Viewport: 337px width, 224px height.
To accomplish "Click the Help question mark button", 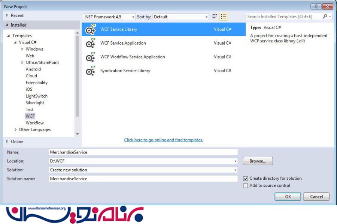I will (x=316, y=6).
